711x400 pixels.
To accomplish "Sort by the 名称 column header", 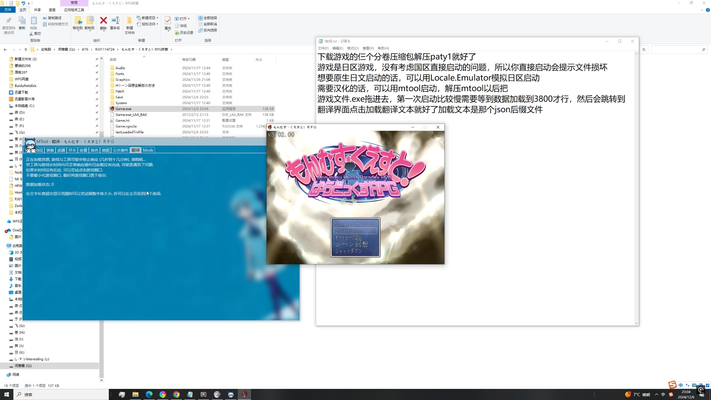I will point(113,60).
